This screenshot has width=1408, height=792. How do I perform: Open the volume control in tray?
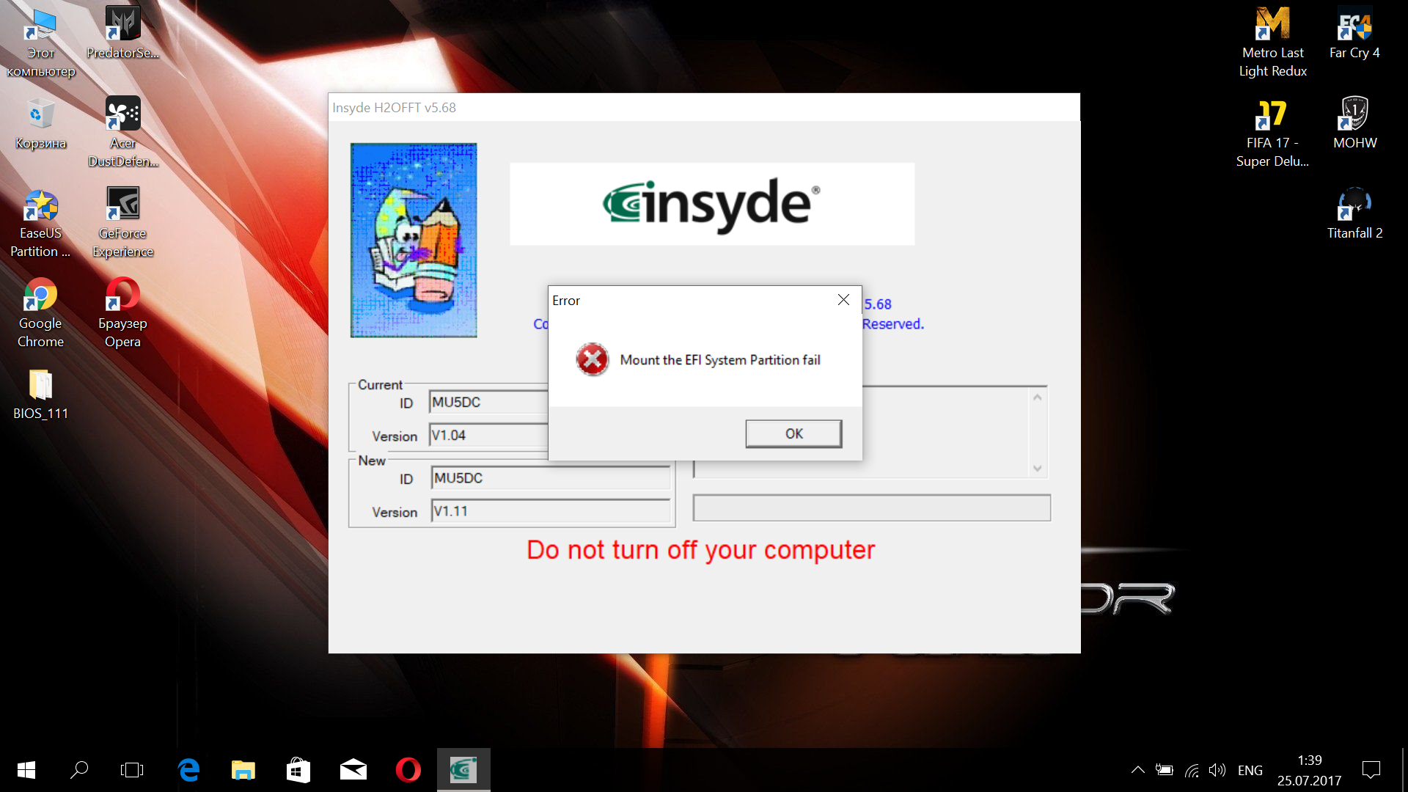(1217, 770)
